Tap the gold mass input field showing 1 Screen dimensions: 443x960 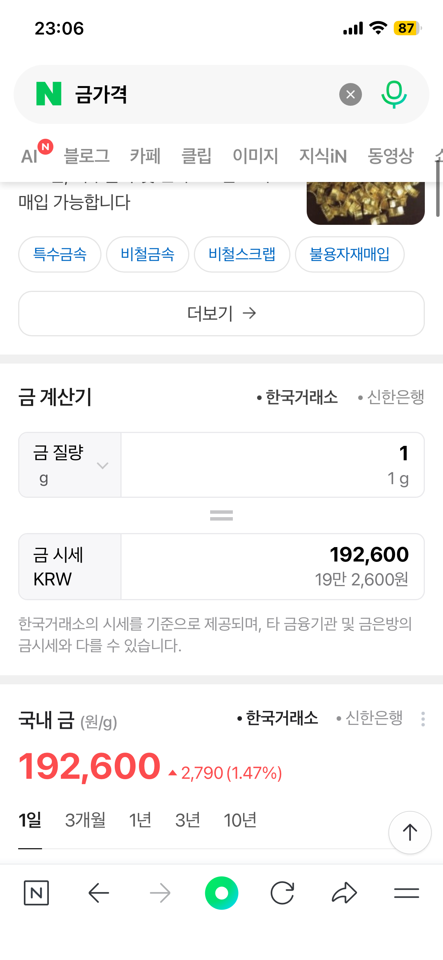[x=273, y=465]
